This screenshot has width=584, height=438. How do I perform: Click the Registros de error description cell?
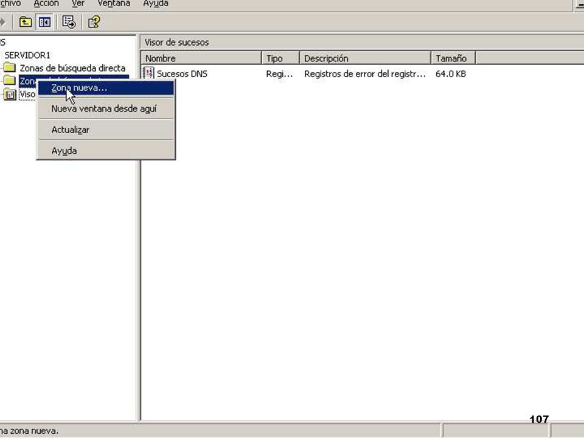[364, 74]
